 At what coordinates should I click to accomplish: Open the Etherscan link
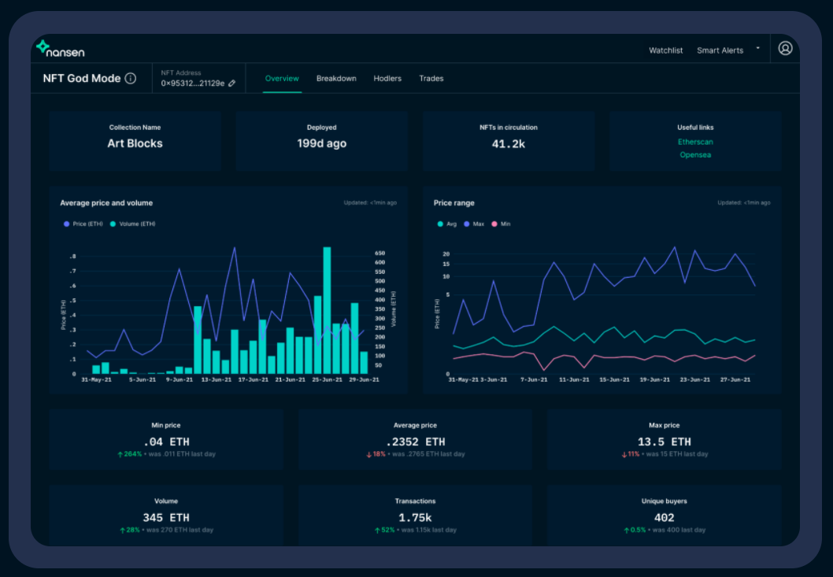click(695, 142)
